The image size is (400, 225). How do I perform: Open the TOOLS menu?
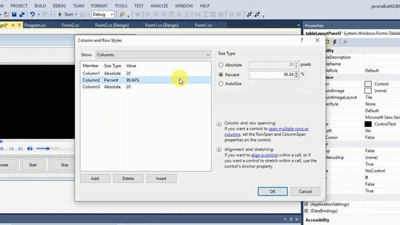[121, 6]
